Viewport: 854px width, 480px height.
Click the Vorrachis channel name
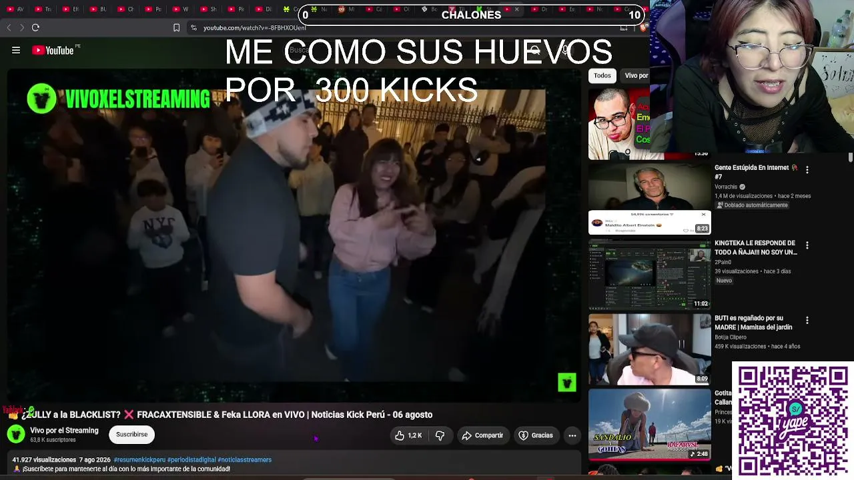click(726, 187)
